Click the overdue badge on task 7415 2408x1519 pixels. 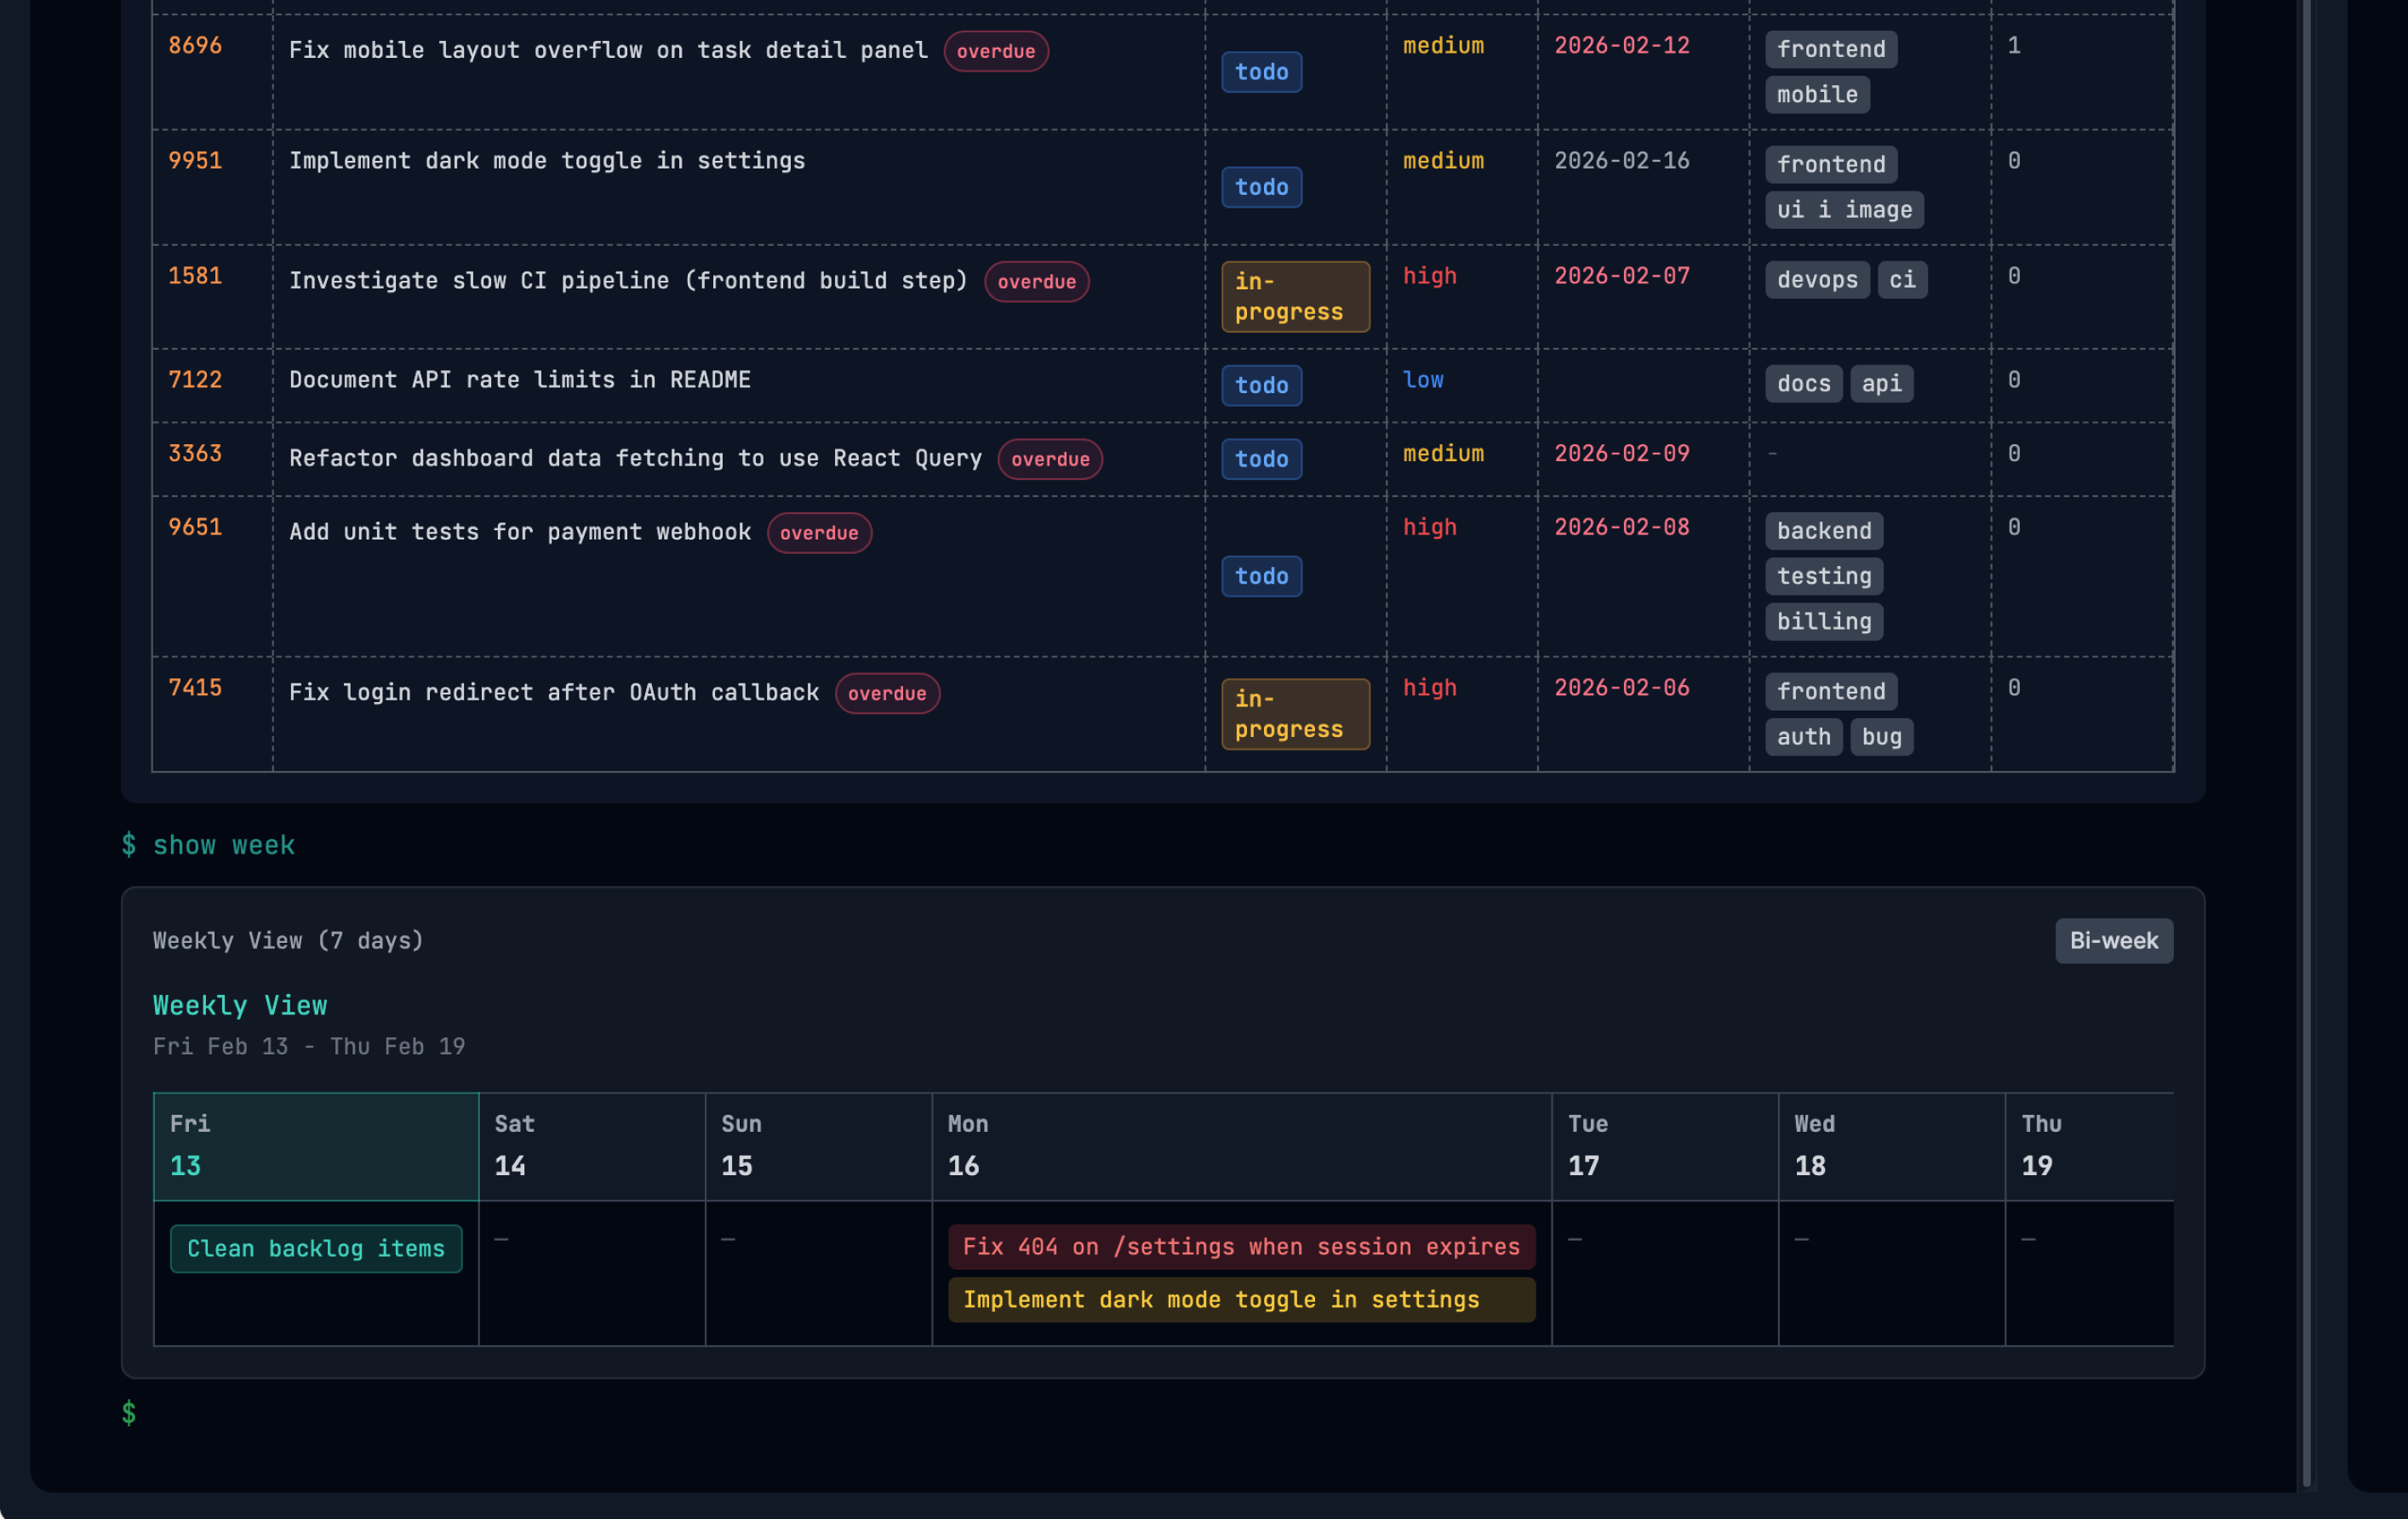[x=886, y=693]
